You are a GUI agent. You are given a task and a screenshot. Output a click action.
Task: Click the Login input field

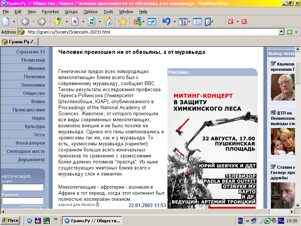click(x=23, y=187)
